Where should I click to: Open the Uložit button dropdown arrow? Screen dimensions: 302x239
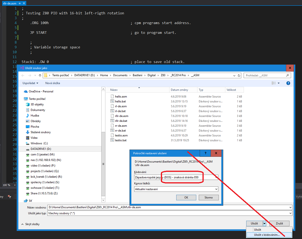pos(265,223)
